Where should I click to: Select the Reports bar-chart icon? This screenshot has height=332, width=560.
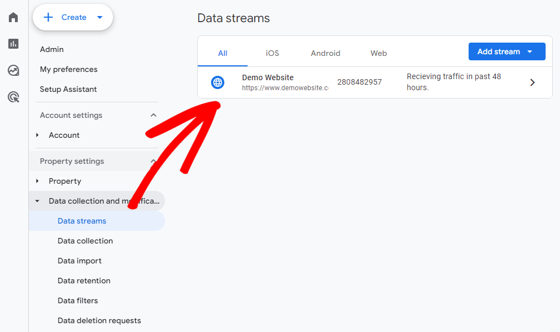pyautogui.click(x=13, y=43)
